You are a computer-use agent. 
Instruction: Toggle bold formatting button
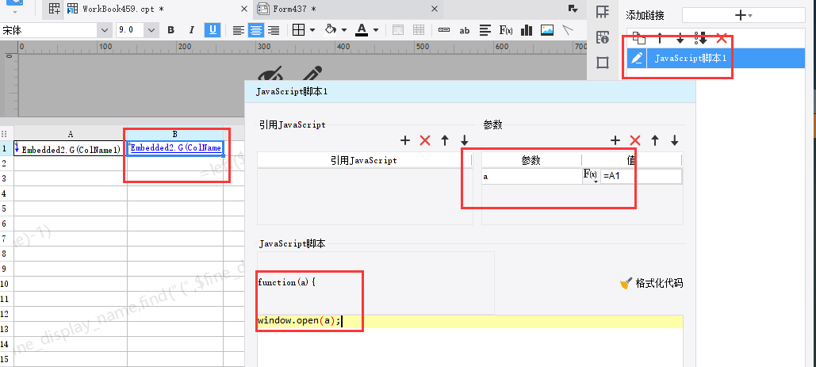point(170,30)
